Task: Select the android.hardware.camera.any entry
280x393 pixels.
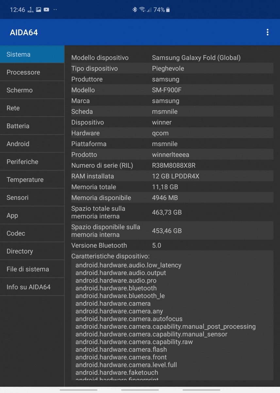Action: (x=119, y=311)
